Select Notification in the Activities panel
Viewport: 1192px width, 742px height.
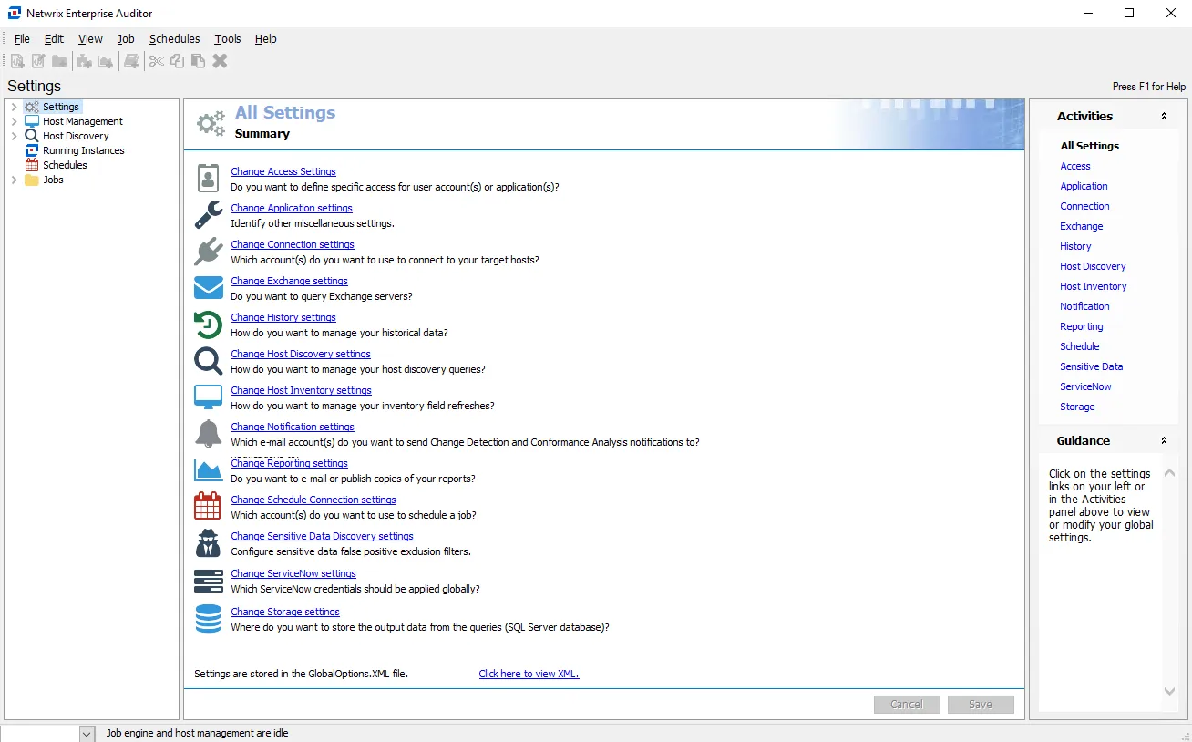pos(1084,306)
